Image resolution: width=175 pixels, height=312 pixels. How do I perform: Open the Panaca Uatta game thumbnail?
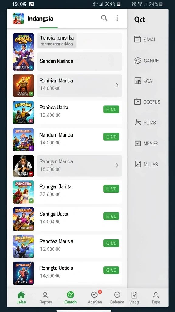(23, 112)
